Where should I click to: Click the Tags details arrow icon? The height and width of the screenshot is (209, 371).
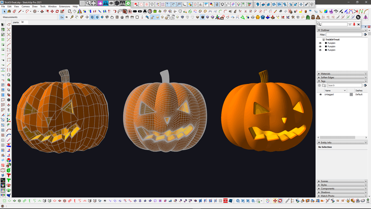point(365,85)
